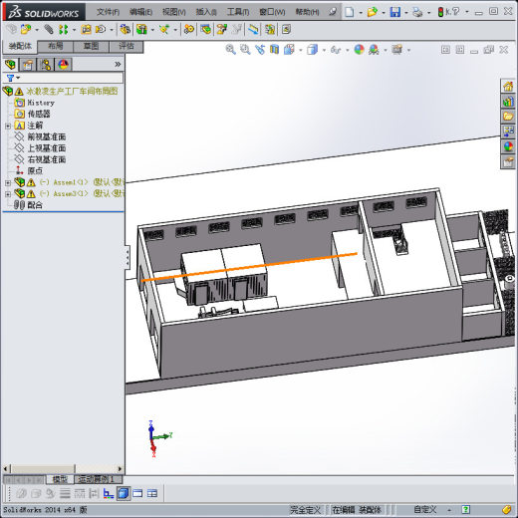Screen dimensions: 518x518
Task: Open the PropertyManager tab icon
Action: click(28, 65)
